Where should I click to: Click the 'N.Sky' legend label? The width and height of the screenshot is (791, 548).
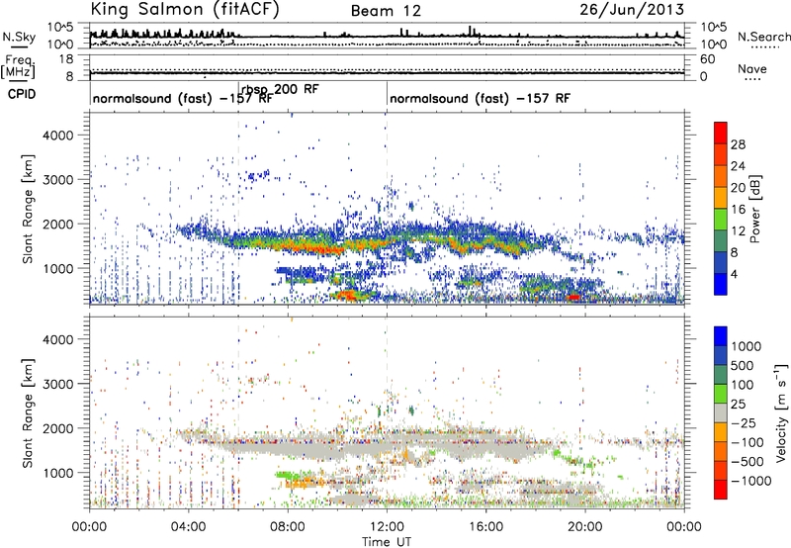click(x=19, y=37)
